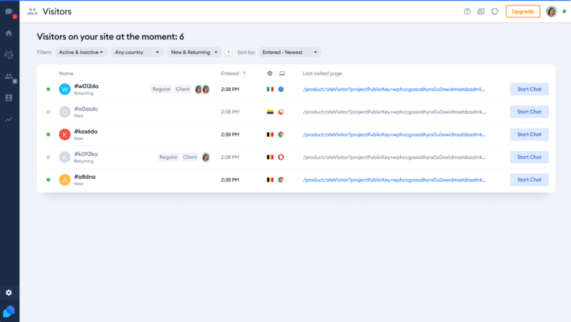Click the Entered column header

click(230, 73)
